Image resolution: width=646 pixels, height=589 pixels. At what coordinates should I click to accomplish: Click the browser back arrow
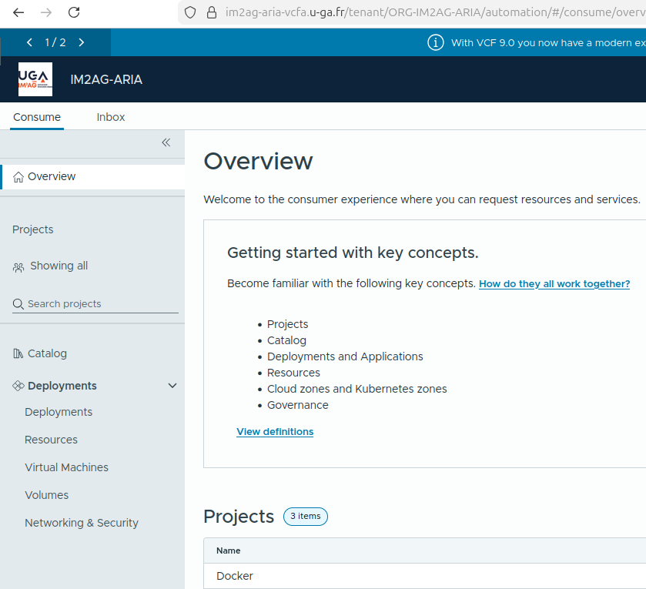coord(18,12)
